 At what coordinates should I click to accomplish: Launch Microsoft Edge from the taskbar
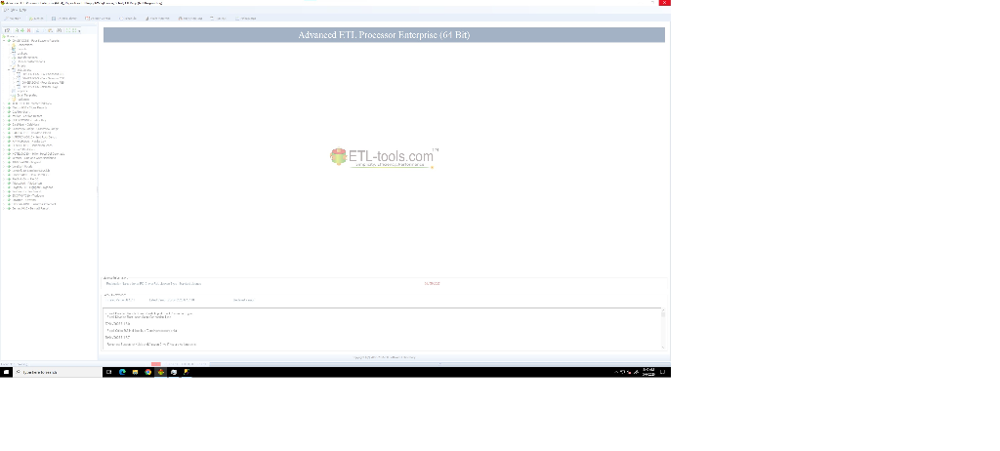coord(122,372)
